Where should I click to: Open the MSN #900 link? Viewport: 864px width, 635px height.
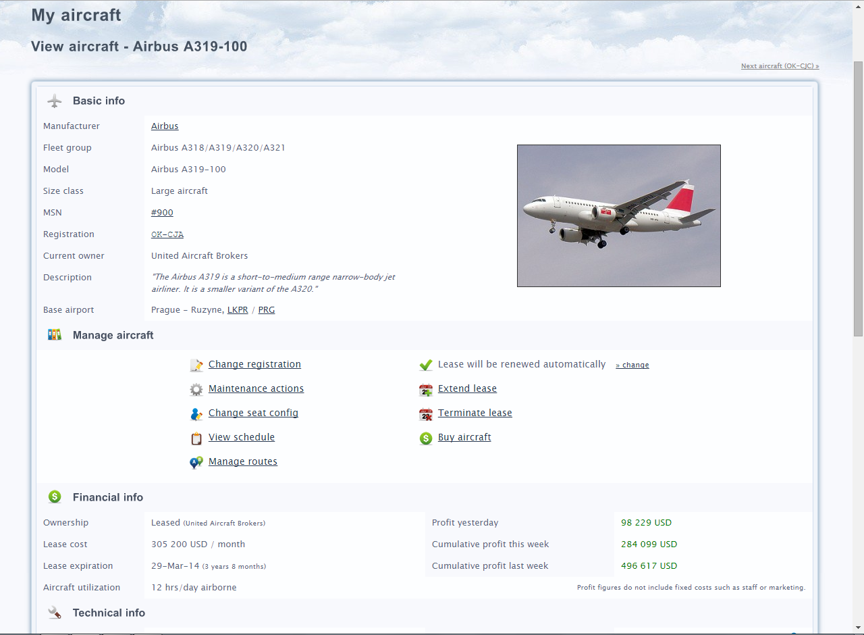click(x=162, y=213)
